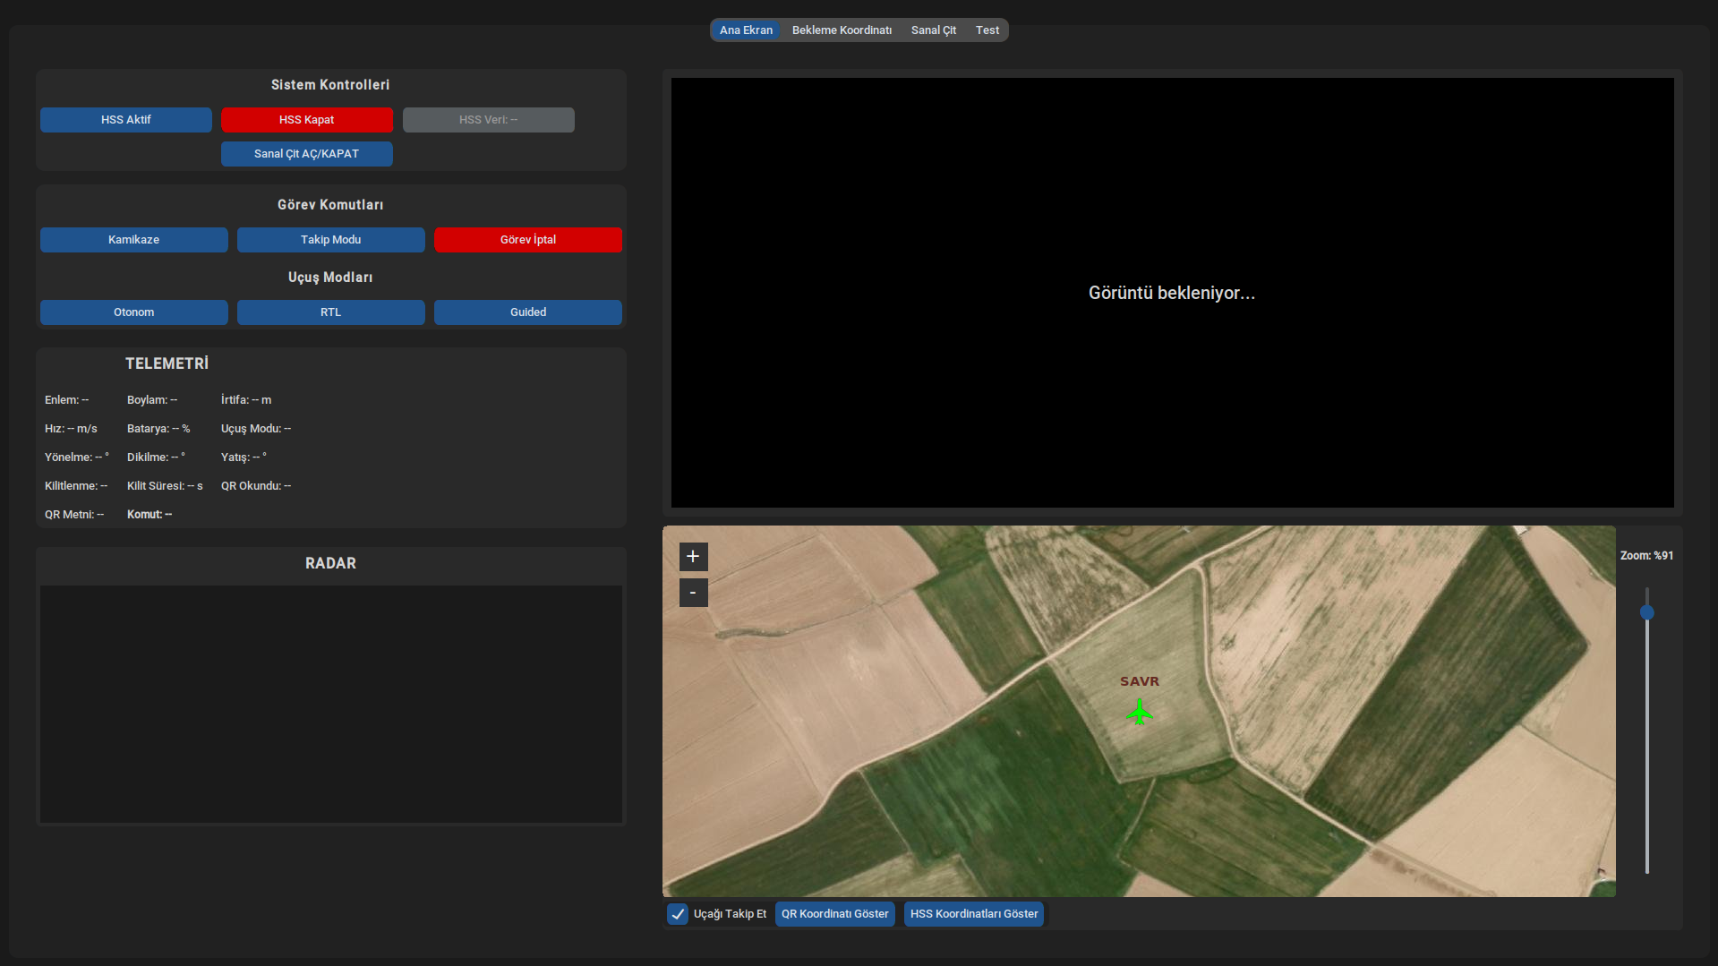Start Kamikaze mission command
The height and width of the screenshot is (966, 1718).
click(x=133, y=240)
